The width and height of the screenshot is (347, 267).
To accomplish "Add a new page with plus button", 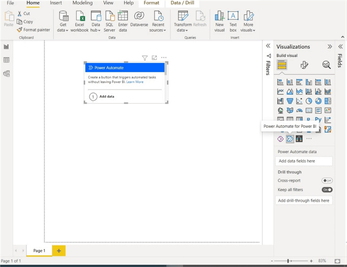I will pos(59,251).
